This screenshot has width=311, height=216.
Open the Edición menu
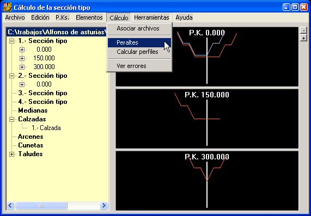(x=40, y=17)
